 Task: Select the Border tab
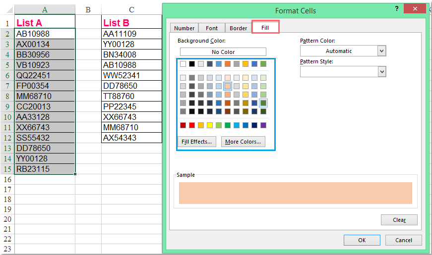coord(239,28)
